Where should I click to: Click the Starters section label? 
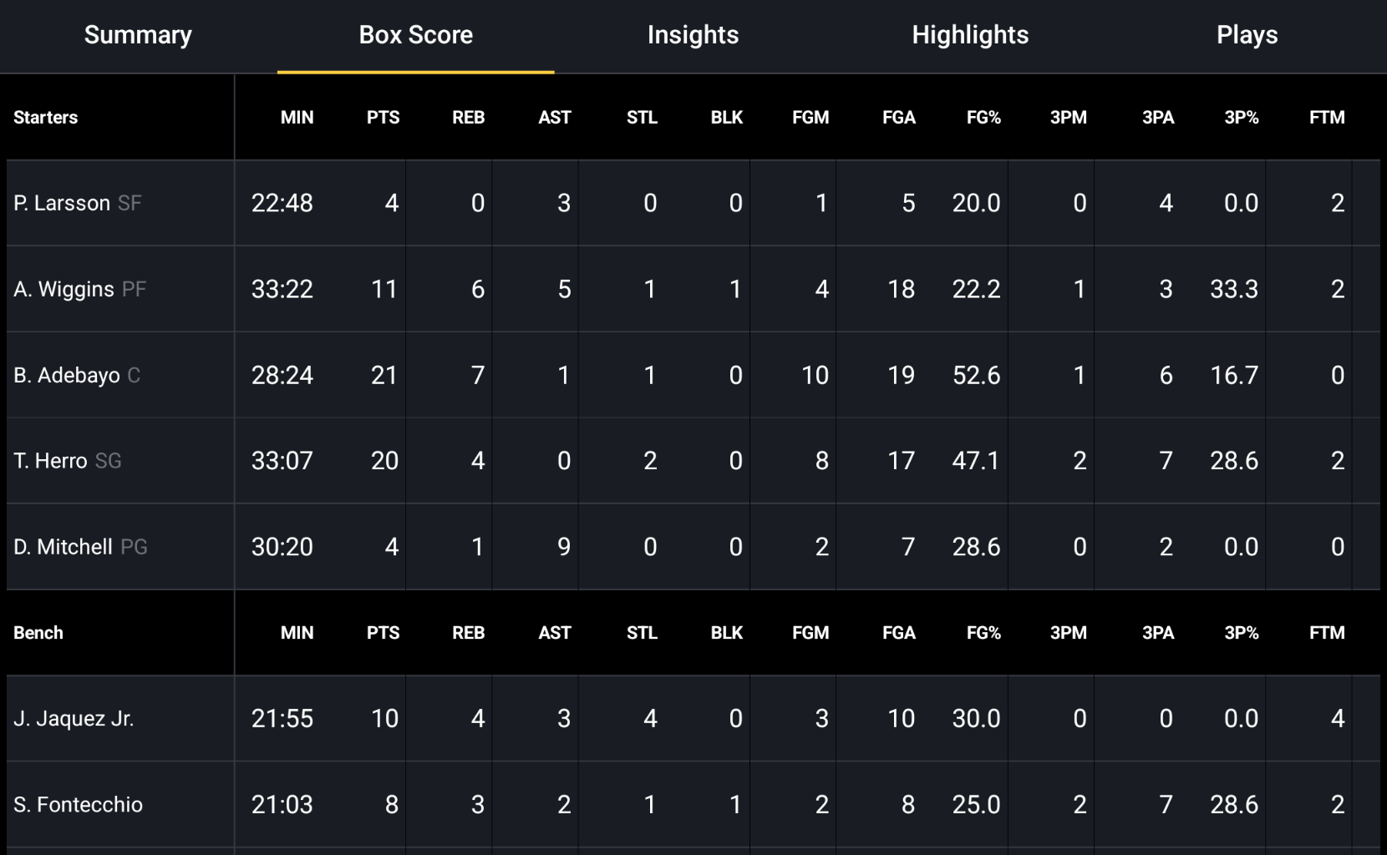point(46,117)
